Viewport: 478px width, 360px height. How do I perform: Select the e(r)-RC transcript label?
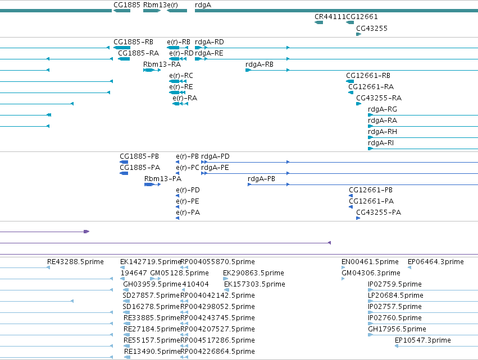coord(181,76)
